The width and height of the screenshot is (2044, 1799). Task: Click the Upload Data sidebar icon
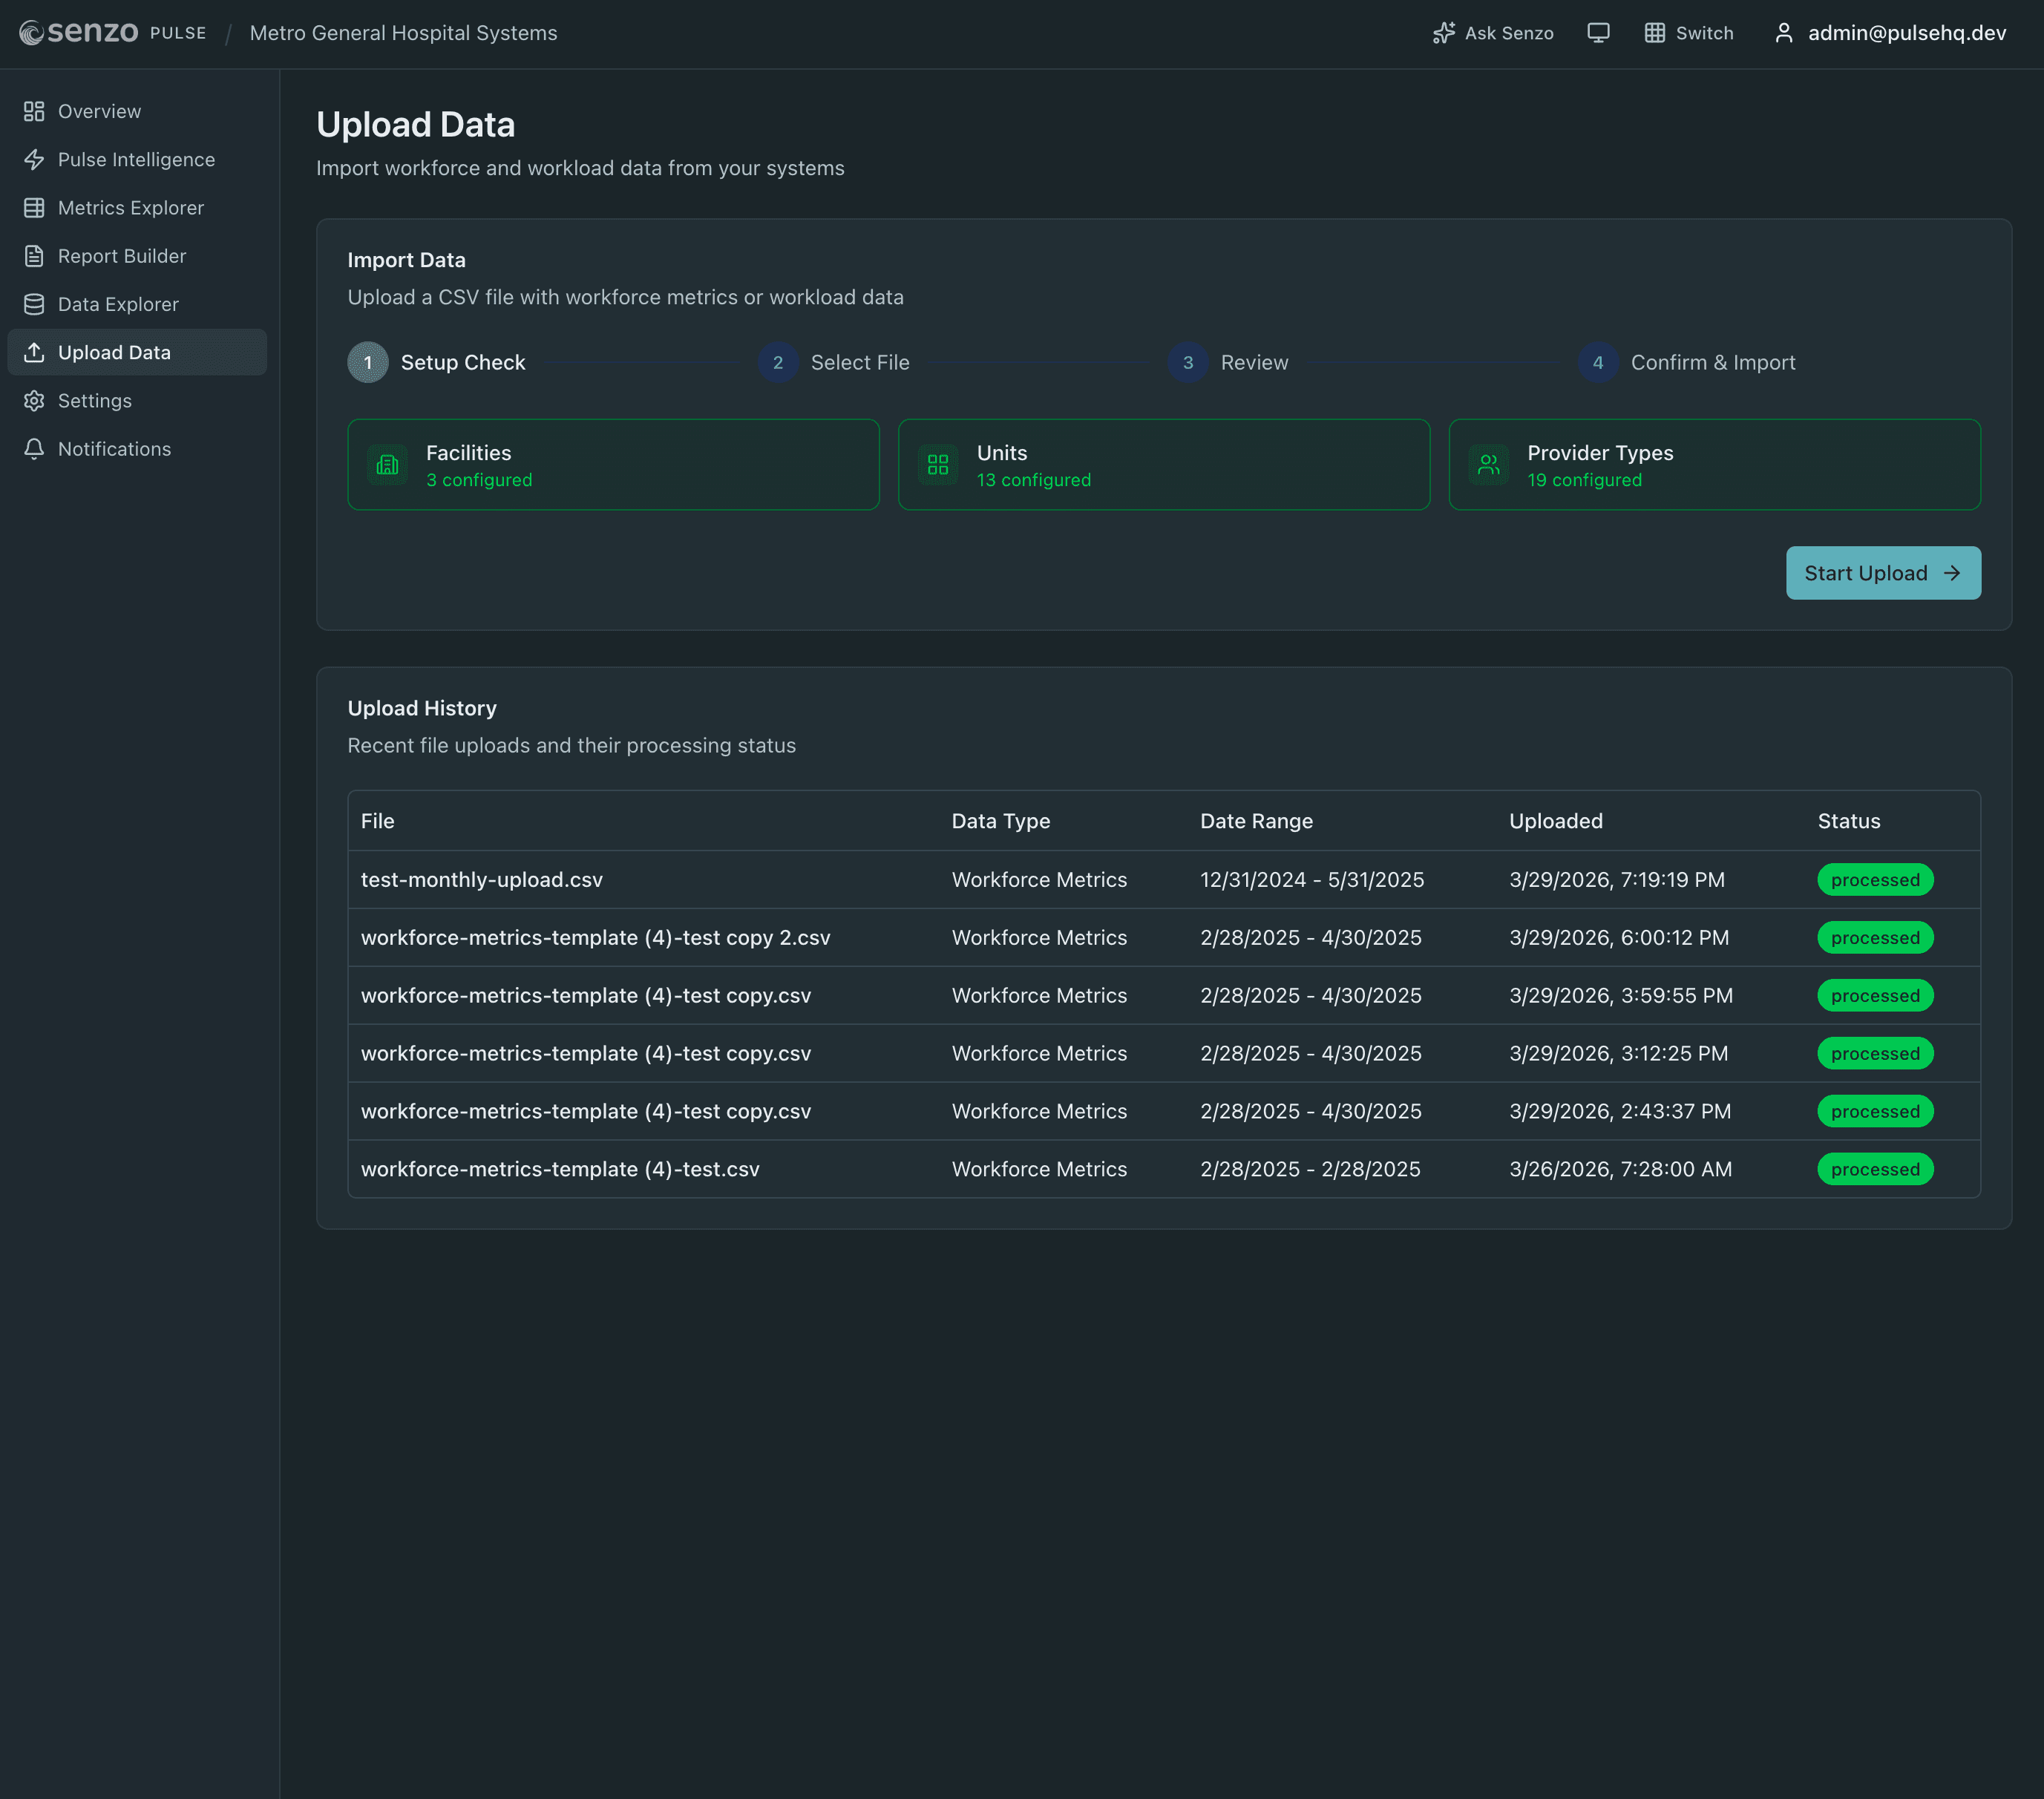point(33,352)
